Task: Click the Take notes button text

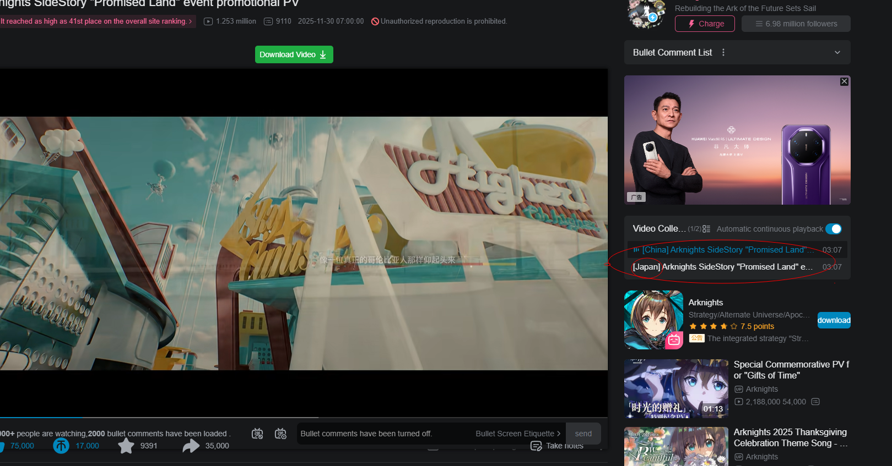Action: click(565, 446)
